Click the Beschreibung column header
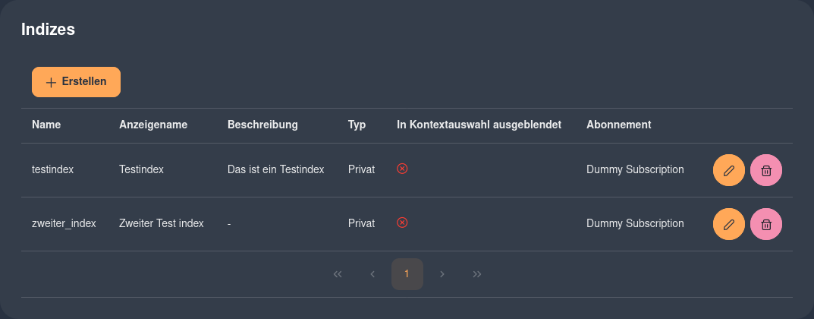The image size is (814, 319). (262, 125)
